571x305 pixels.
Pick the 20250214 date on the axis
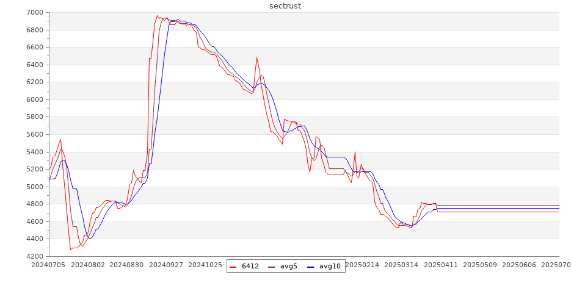pyautogui.click(x=362, y=265)
